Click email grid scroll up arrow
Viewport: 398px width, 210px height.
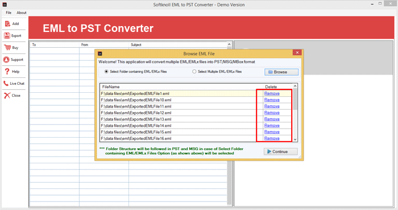(x=229, y=44)
